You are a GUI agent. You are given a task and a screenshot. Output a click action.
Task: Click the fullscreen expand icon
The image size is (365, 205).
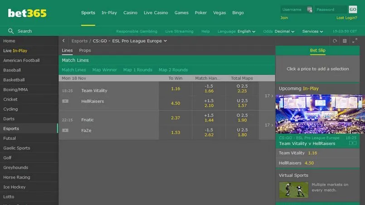(355, 41)
